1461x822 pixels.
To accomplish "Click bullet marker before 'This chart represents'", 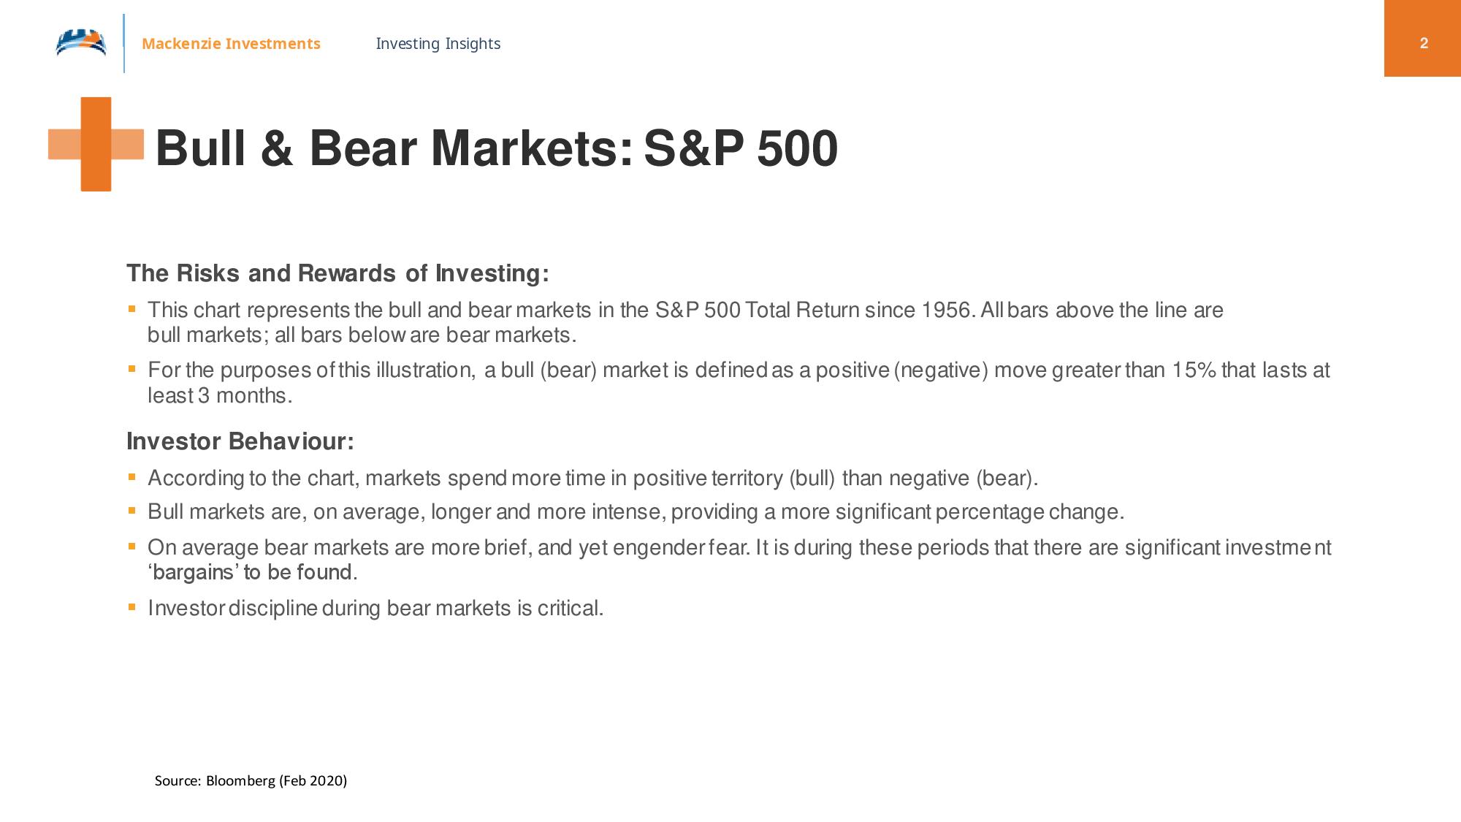I will pos(132,309).
